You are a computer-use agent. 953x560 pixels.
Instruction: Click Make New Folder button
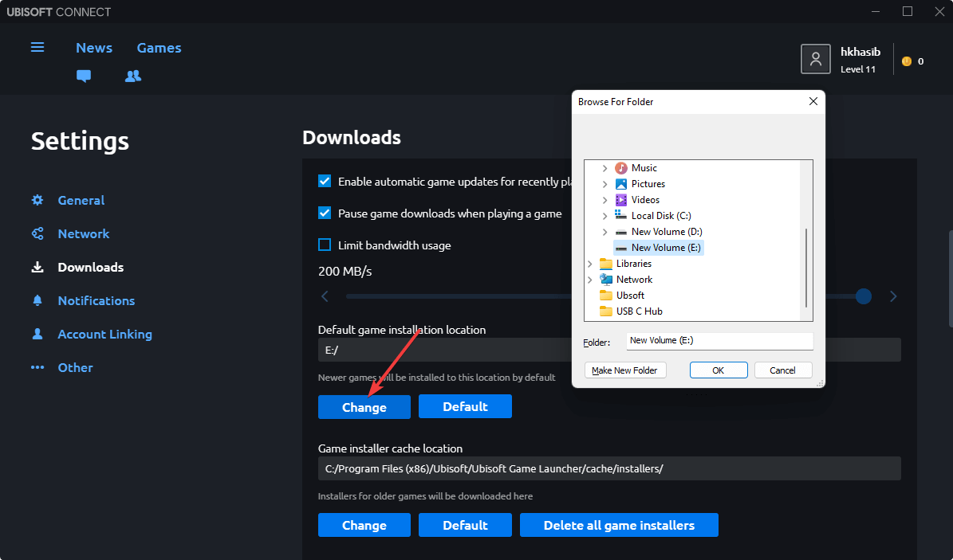[624, 370]
